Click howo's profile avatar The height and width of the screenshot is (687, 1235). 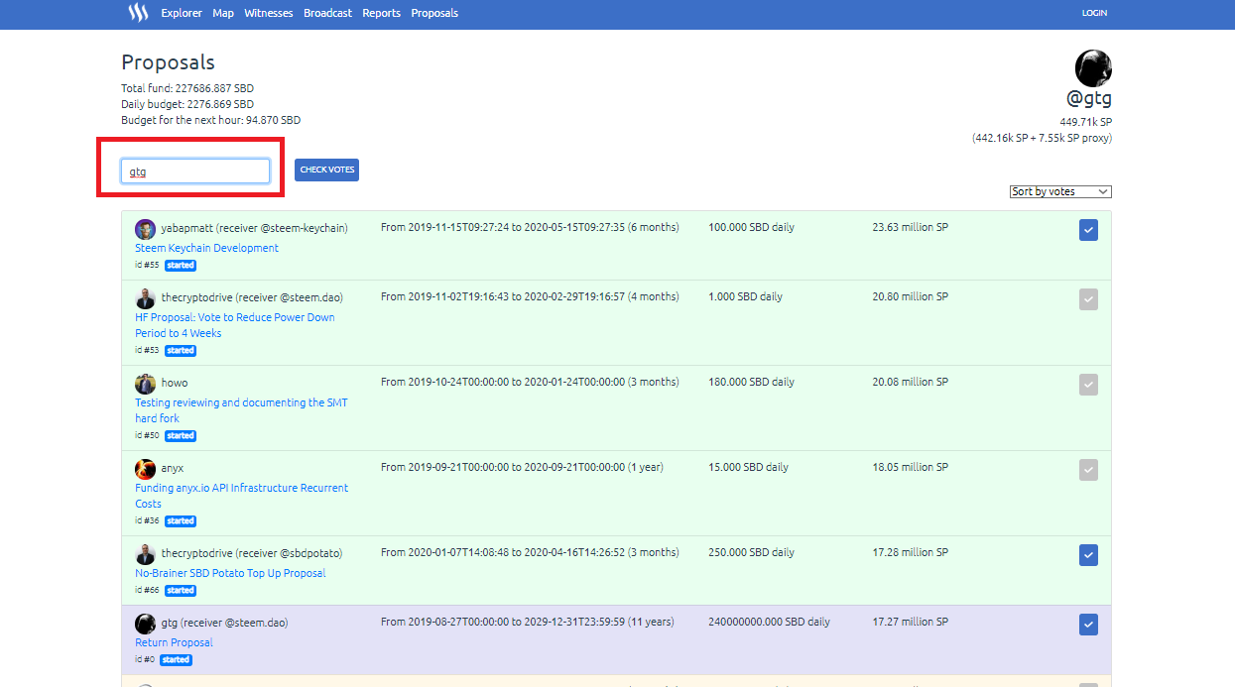145,384
